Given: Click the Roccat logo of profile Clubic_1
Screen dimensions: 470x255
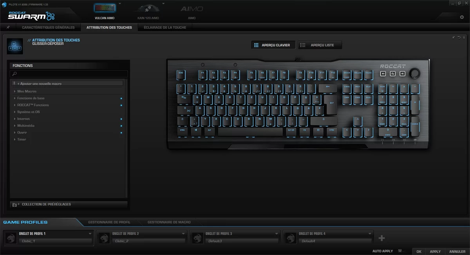Looking at the screenshot, I should (11, 238).
